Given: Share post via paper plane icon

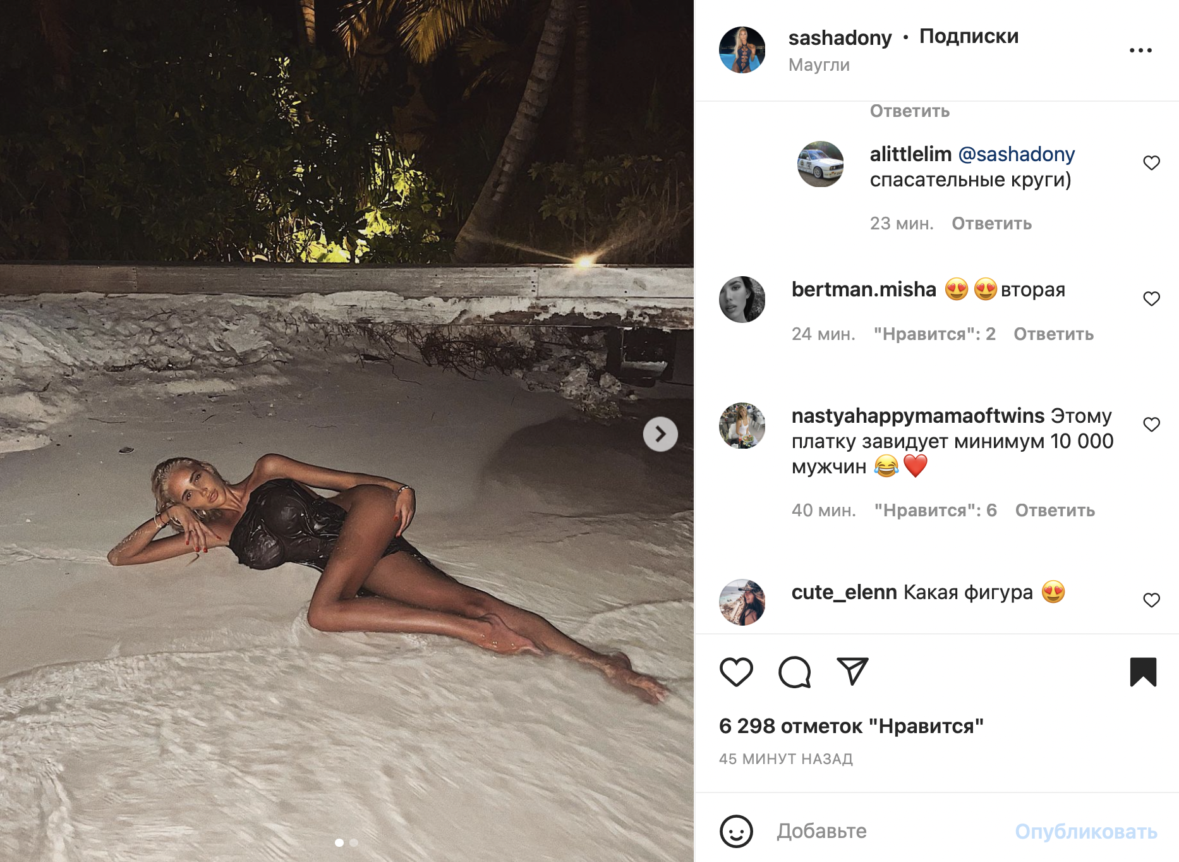Looking at the screenshot, I should click(x=852, y=671).
